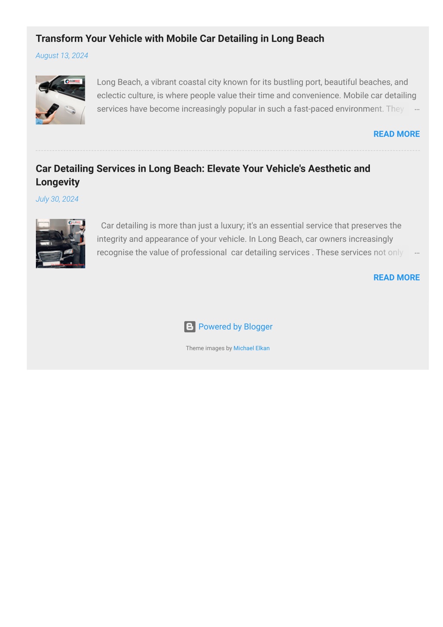Click READ MORE under the Car Detailing Services post
The width and height of the screenshot is (443, 627).
point(397,278)
